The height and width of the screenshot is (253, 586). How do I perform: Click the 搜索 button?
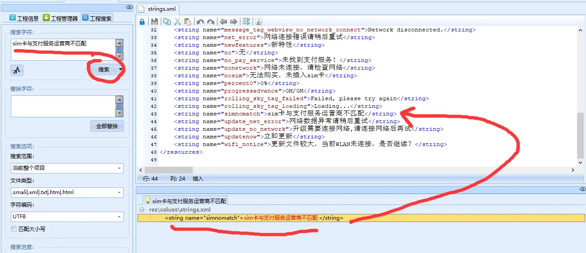(104, 70)
